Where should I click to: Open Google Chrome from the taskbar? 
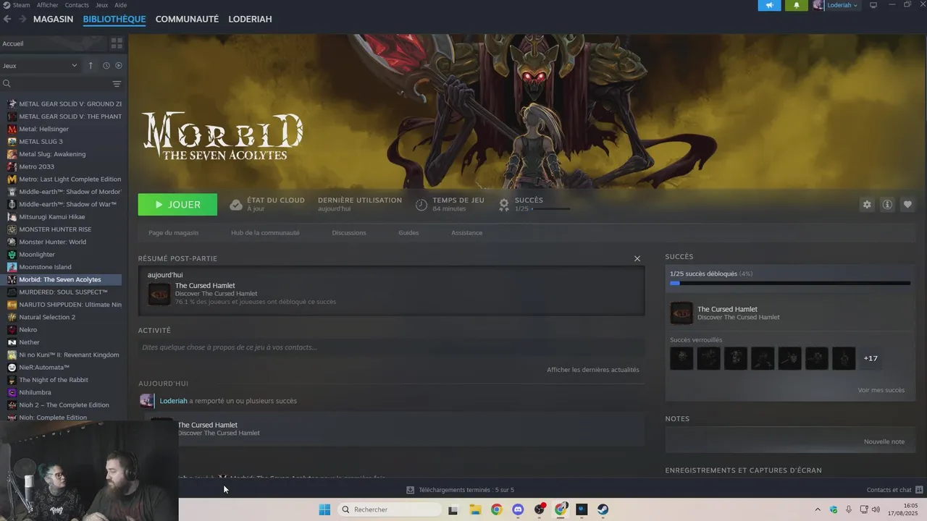496,509
